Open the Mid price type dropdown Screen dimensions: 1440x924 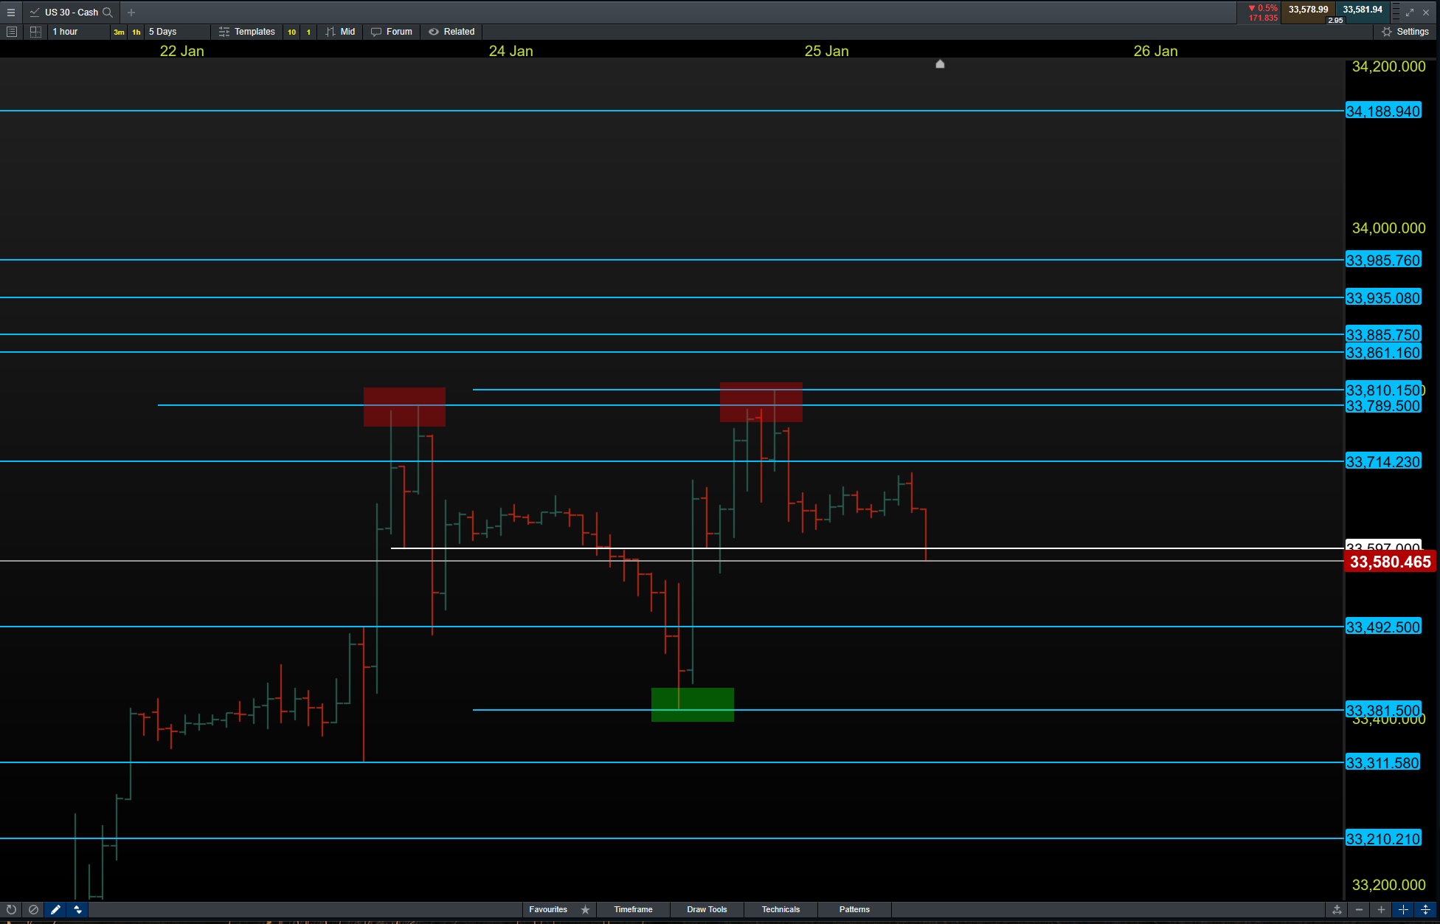coord(341,32)
